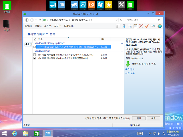Open the 추가 정보 link
Viewport: 183px width, 137px height.
(130, 69)
